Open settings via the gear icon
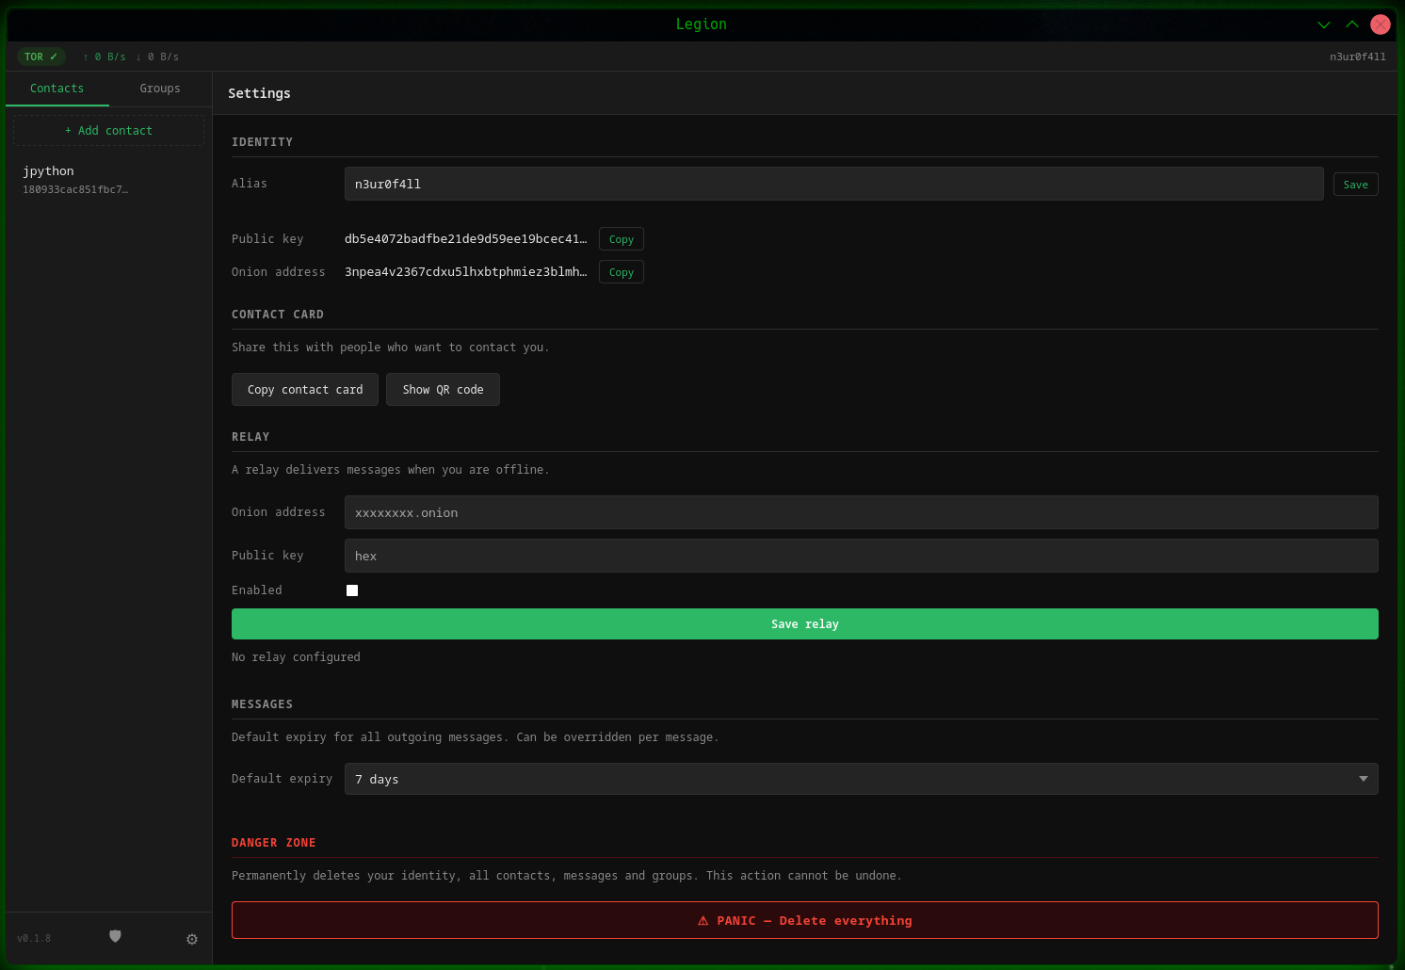This screenshot has height=970, width=1405. click(192, 939)
